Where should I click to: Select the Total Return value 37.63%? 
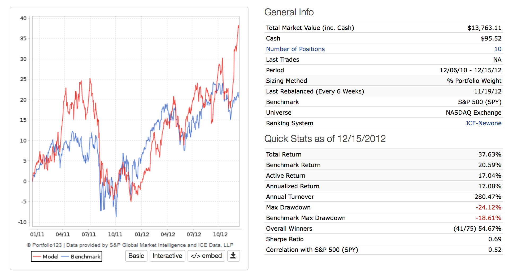click(489, 154)
